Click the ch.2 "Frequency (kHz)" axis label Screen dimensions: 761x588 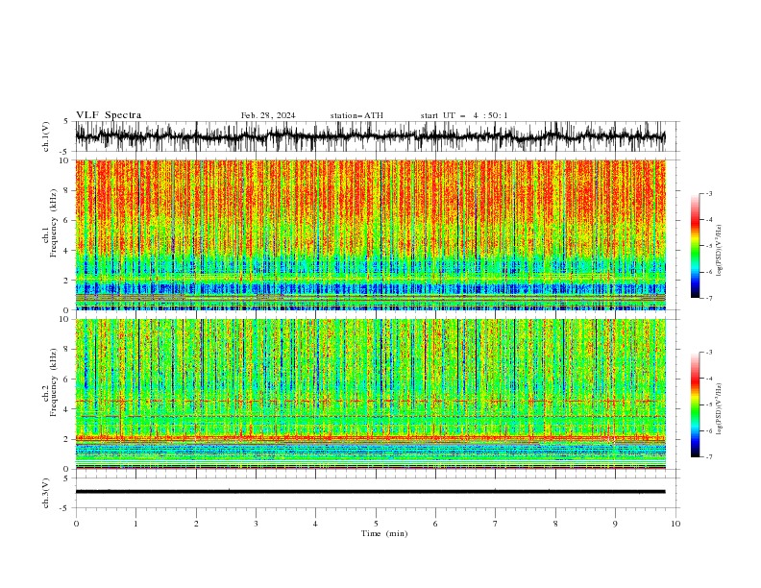[54, 382]
